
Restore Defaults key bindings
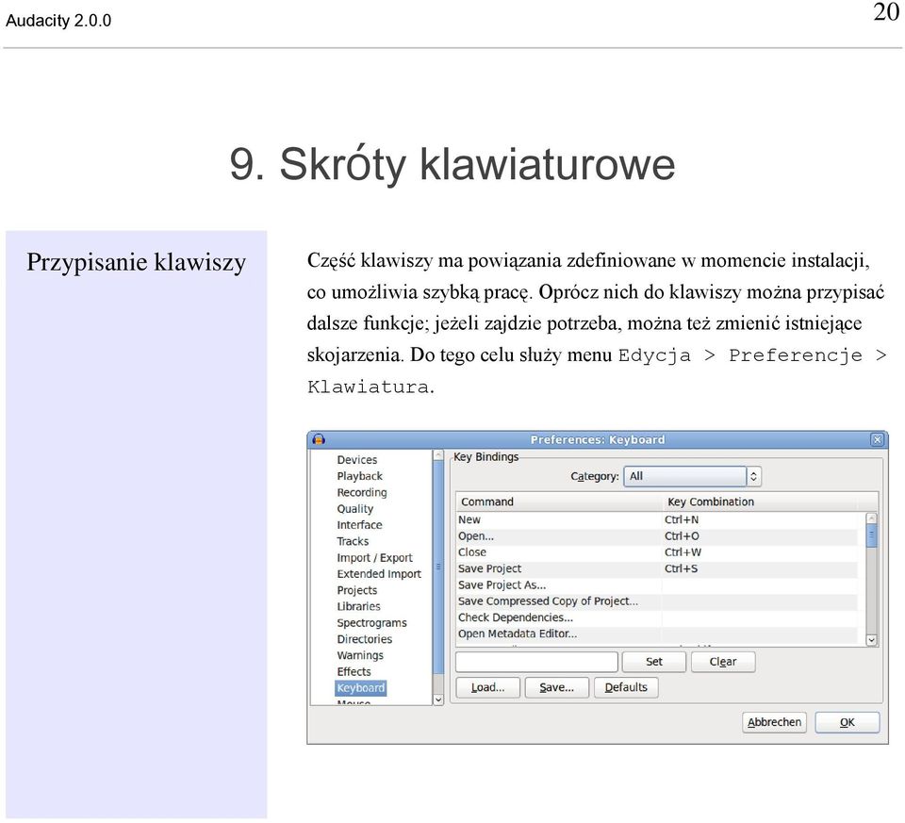point(626,687)
